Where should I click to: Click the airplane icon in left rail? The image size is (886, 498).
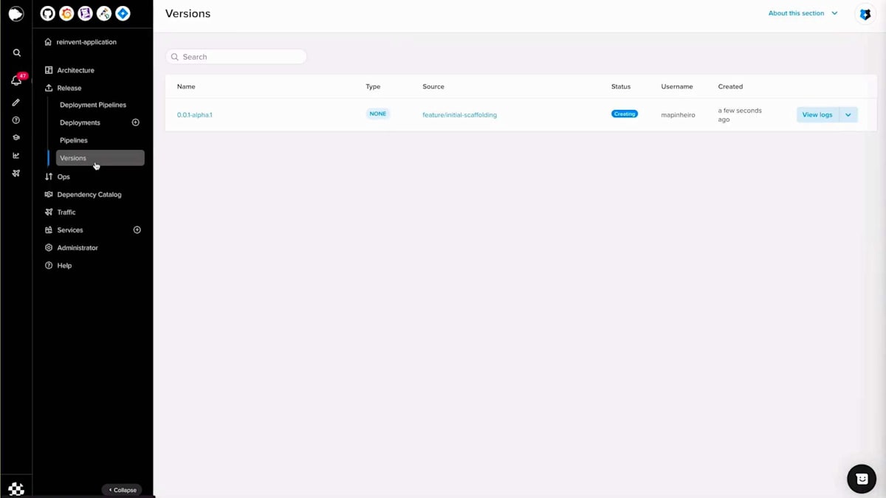click(x=16, y=173)
